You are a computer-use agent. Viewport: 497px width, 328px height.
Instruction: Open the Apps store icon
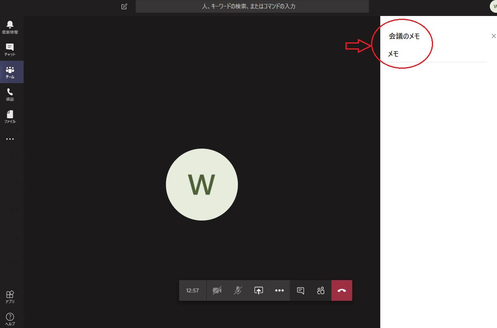point(10,296)
